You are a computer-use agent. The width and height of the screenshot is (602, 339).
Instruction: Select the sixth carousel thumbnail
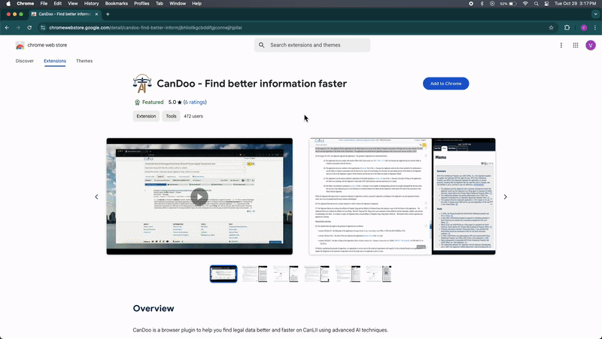click(379, 274)
